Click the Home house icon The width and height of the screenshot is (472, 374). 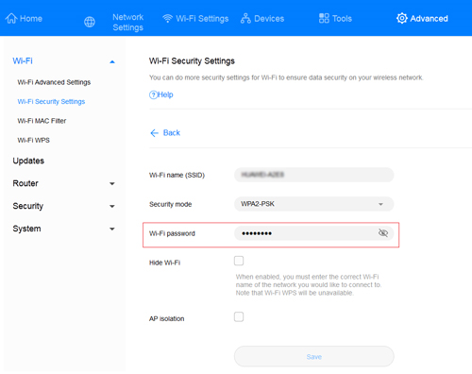tap(11, 18)
